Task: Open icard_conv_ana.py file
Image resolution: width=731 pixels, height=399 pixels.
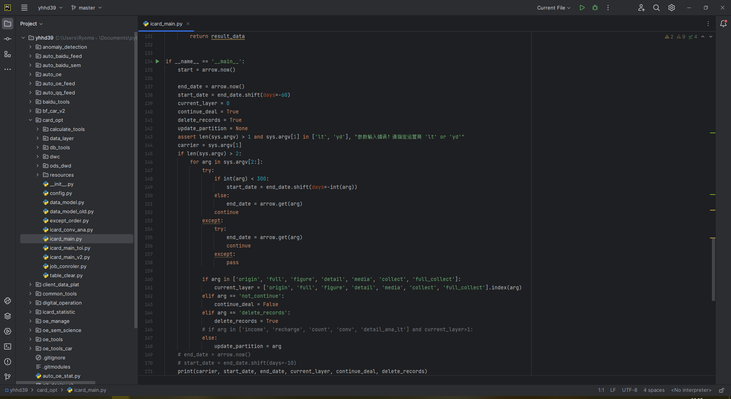Action: 71,230
